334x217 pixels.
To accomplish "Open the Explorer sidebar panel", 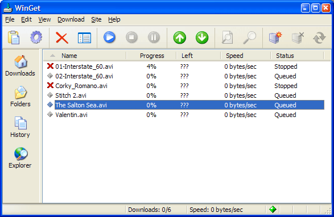I will click(20, 158).
